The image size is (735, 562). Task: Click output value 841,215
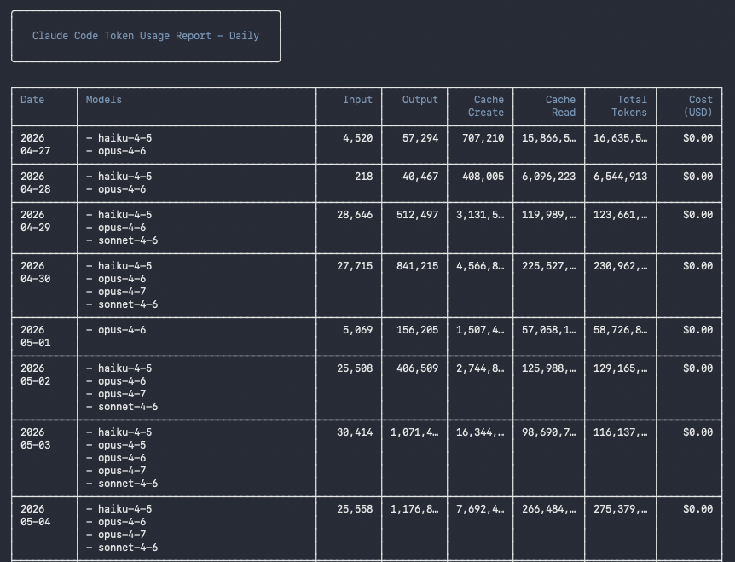[417, 266]
